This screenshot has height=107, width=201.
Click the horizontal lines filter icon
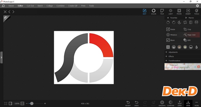point(168,47)
